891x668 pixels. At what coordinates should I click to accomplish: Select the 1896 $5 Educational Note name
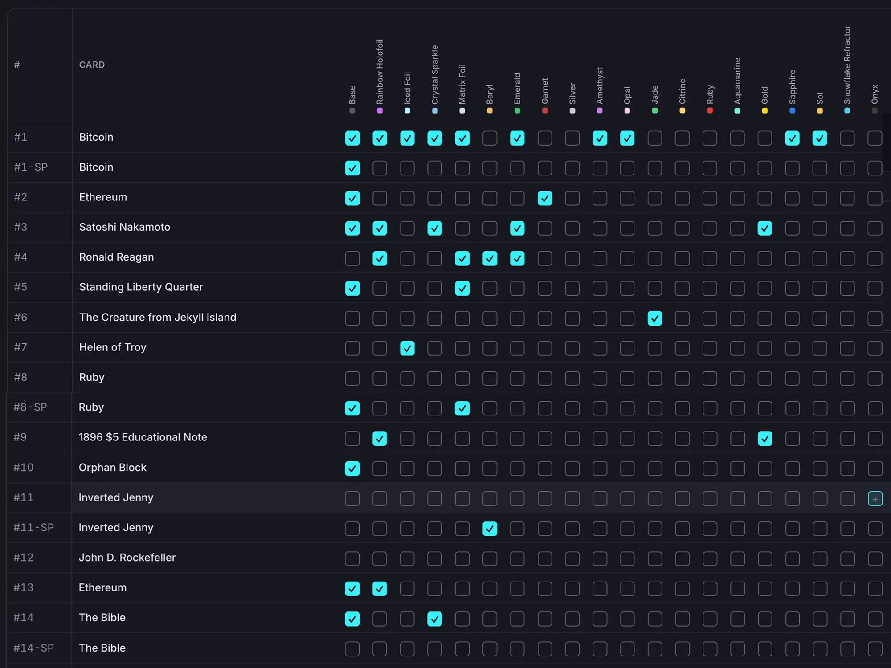[x=143, y=437]
